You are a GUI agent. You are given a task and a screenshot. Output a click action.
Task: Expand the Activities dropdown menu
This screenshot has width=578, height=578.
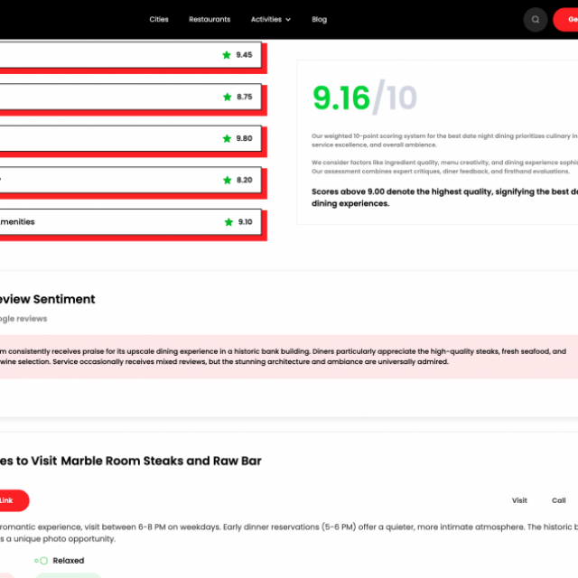[271, 20]
